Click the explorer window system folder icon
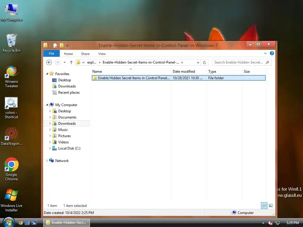This screenshot has width=303, height=227. click(x=45, y=45)
